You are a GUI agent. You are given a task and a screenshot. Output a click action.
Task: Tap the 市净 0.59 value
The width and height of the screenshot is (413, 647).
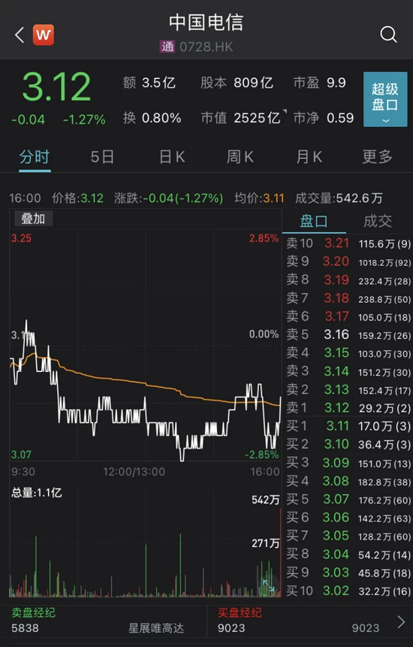click(x=324, y=118)
